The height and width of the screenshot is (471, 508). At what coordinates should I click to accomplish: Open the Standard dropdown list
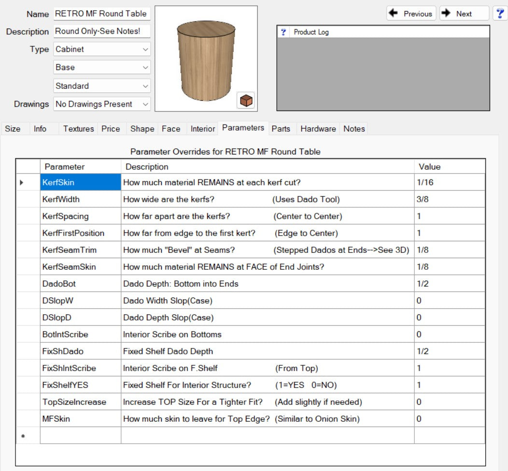102,86
